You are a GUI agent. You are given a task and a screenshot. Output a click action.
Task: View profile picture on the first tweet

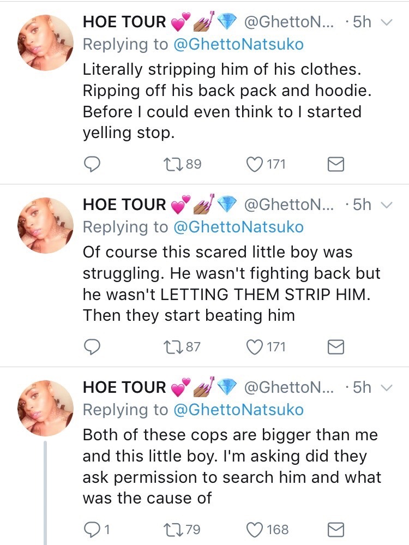[46, 42]
